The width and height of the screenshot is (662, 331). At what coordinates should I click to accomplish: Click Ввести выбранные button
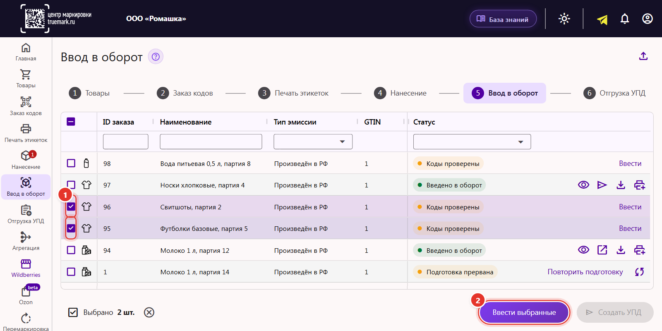(x=524, y=312)
